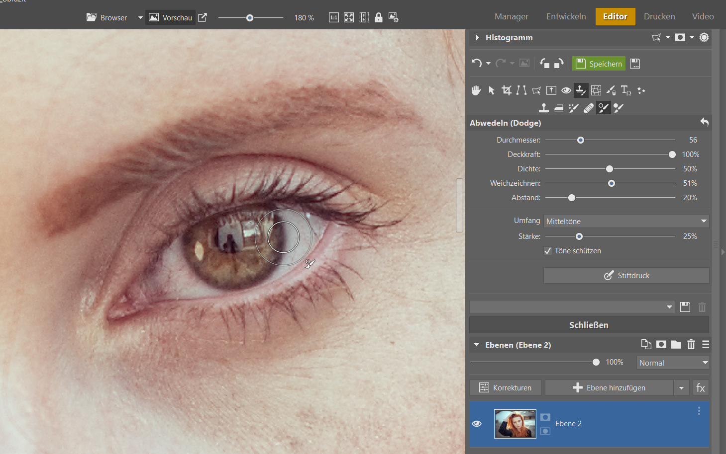Select the Text insert tool

tap(626, 90)
